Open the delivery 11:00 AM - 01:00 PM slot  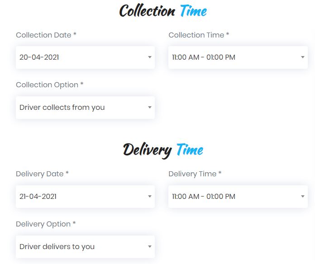[x=238, y=197]
